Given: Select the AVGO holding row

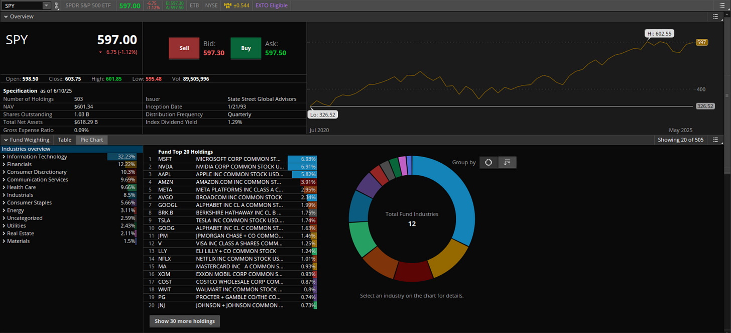Looking at the screenshot, I should coord(231,197).
